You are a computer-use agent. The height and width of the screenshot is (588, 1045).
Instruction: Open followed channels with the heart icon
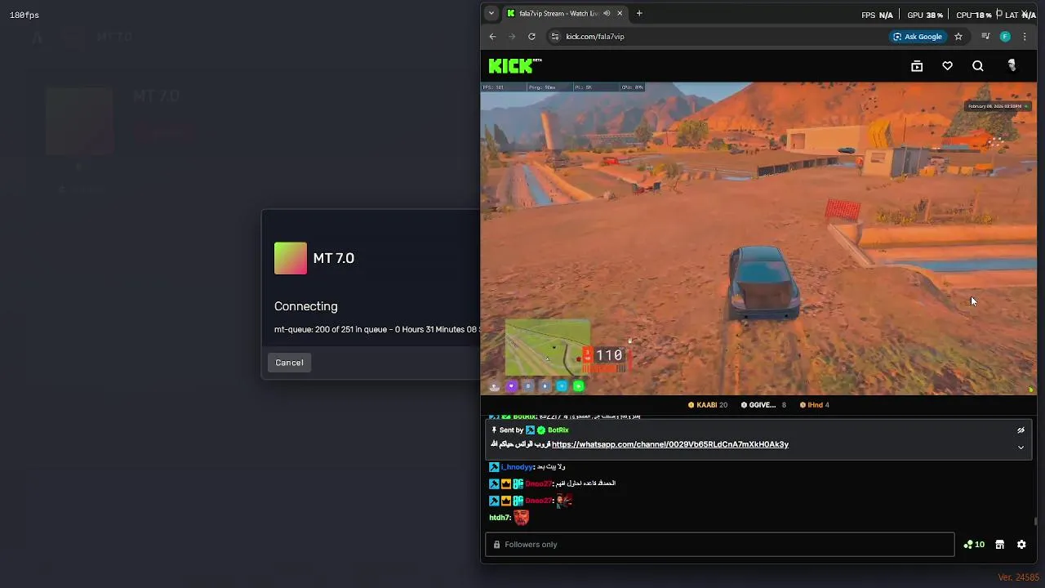point(947,66)
